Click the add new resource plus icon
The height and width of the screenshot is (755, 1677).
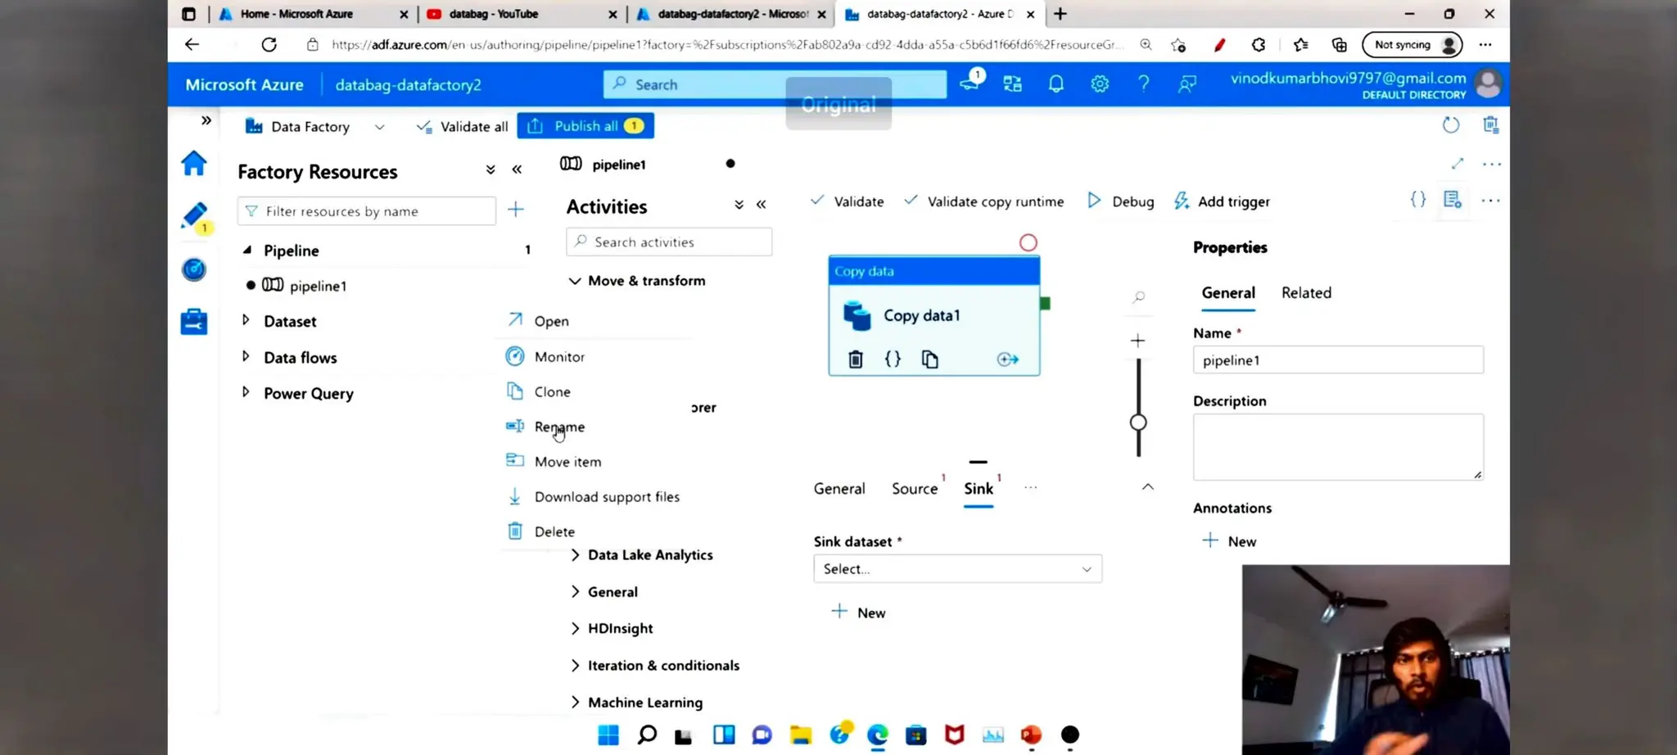pos(516,210)
